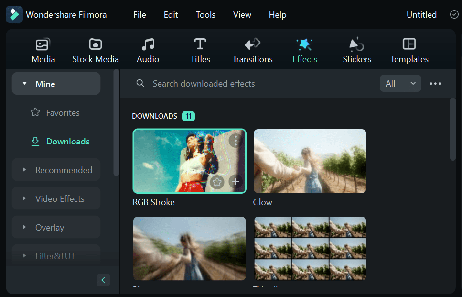Add RGB Stroke to timeline with plus
This screenshot has height=297, width=462.
[x=236, y=182]
